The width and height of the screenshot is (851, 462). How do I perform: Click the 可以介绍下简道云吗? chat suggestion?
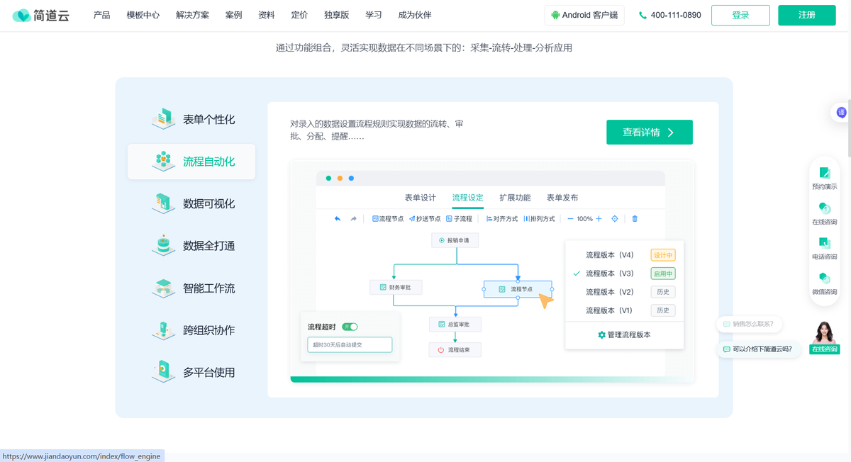click(x=759, y=349)
